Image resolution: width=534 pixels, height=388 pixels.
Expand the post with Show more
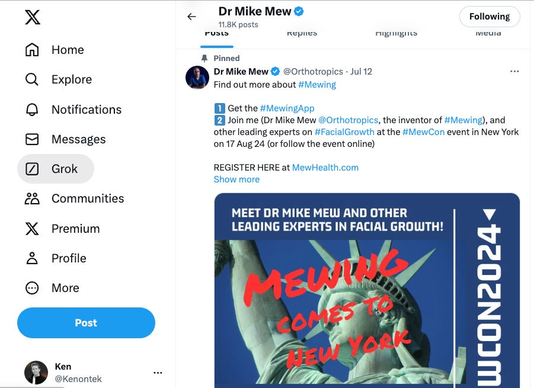[236, 179]
